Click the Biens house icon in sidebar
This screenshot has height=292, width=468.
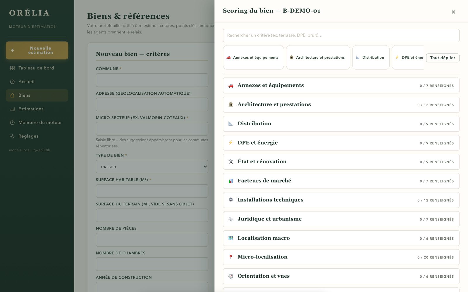(12, 95)
